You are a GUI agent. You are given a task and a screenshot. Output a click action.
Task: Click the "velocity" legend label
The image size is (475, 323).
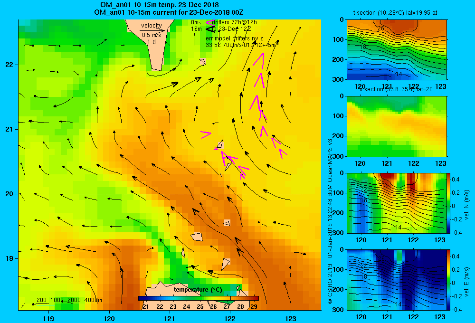point(151,26)
